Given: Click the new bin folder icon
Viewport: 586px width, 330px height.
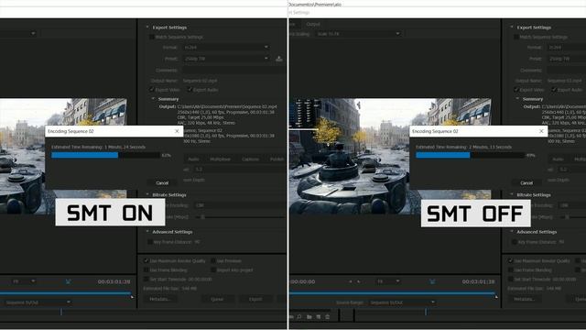Looking at the screenshot, I should [x=309, y=317].
